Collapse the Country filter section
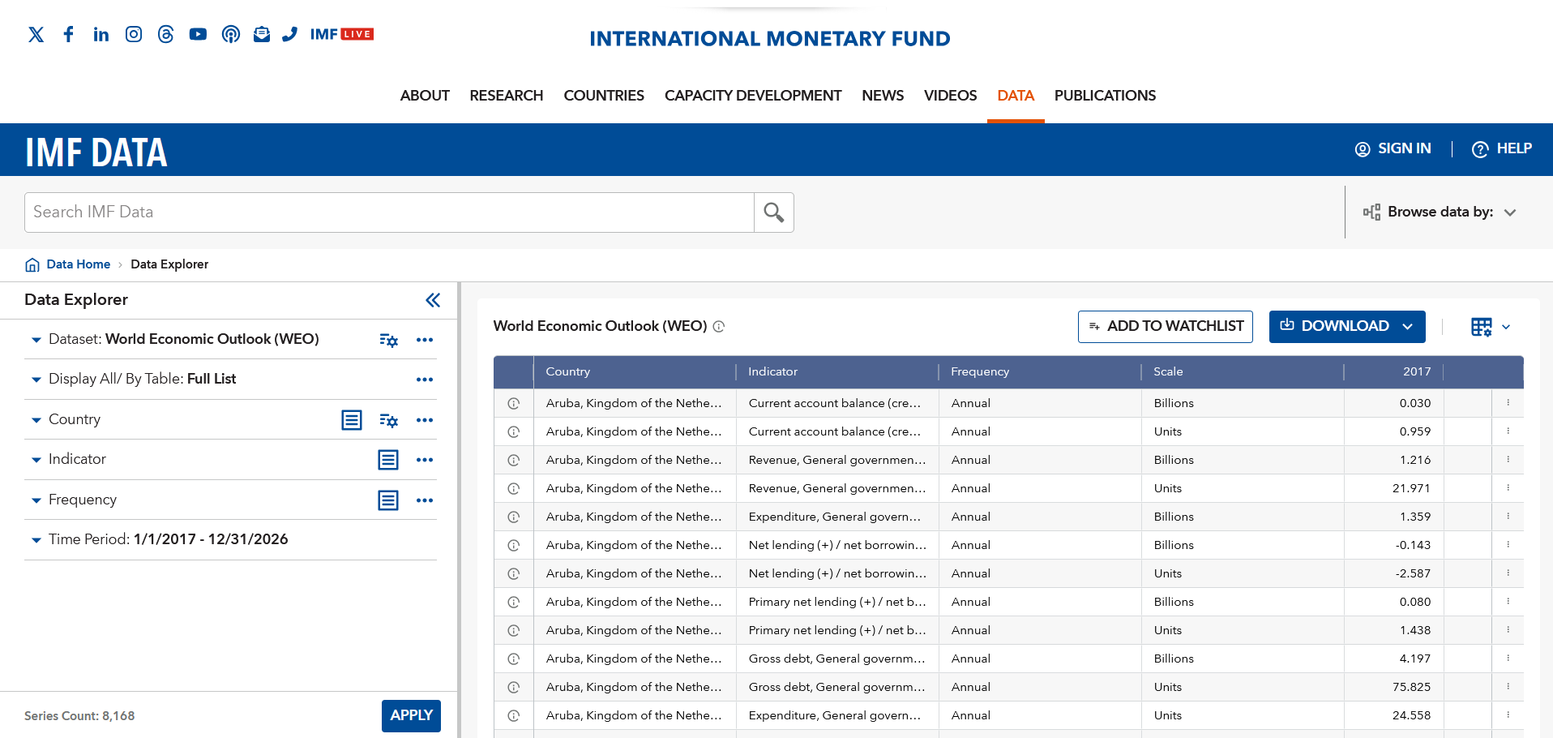The width and height of the screenshot is (1553, 738). pyautogui.click(x=36, y=420)
